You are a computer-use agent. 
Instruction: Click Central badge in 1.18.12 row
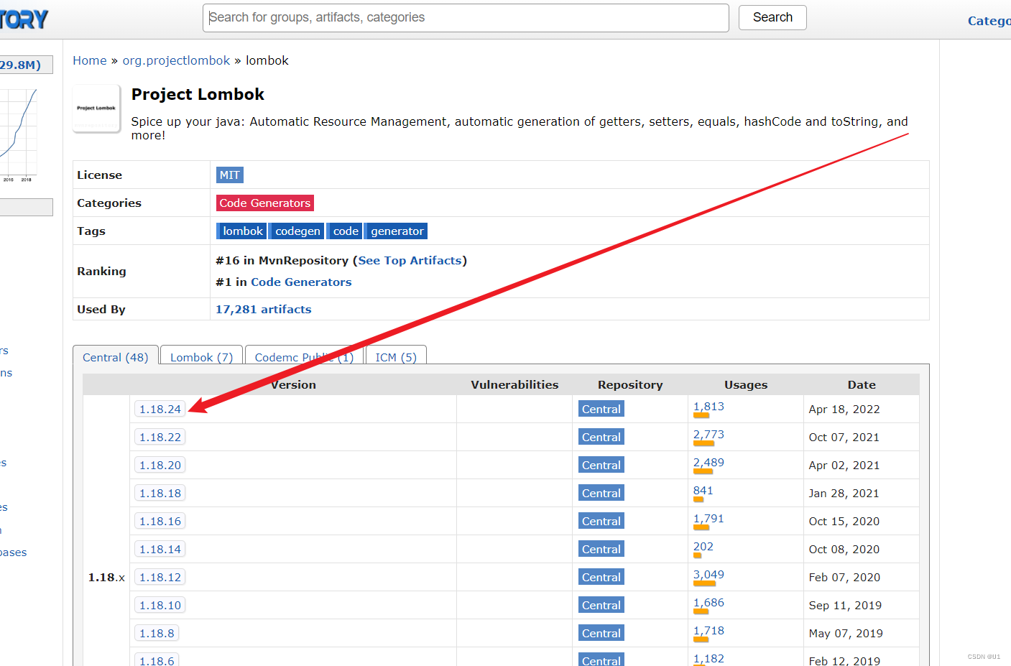coord(601,577)
